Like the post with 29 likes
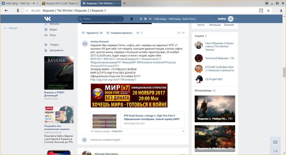The width and height of the screenshot is (286, 155). (83, 33)
